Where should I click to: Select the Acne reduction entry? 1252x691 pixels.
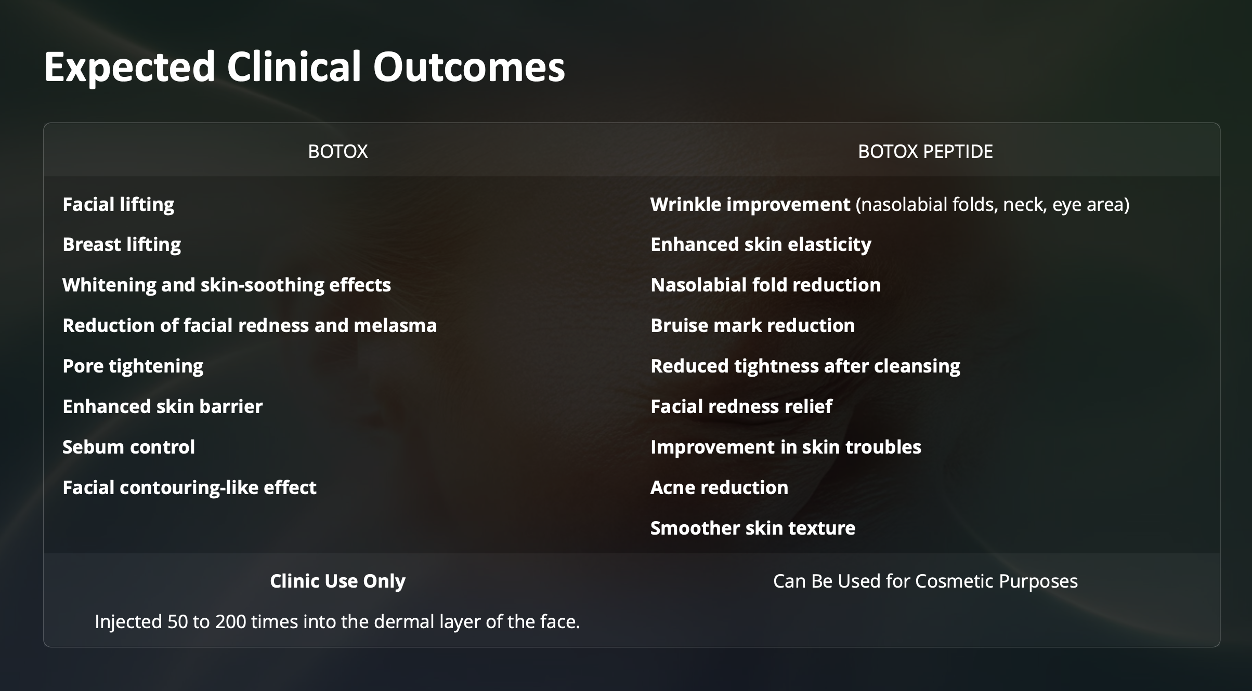click(720, 488)
